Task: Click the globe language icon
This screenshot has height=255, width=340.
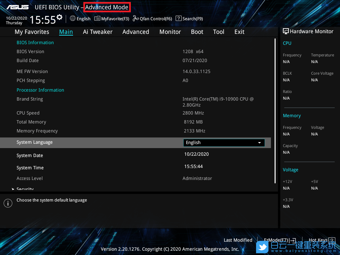Action: (x=73, y=19)
